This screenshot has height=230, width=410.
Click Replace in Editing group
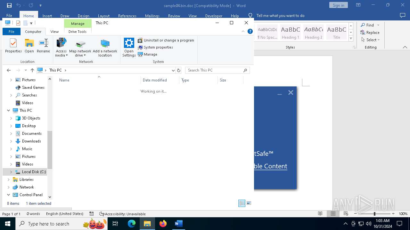point(370,32)
